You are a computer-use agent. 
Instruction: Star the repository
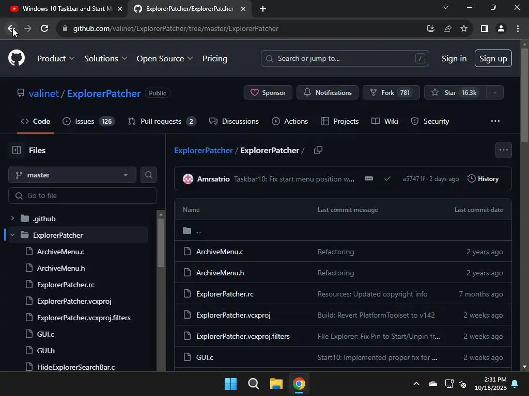pos(455,93)
